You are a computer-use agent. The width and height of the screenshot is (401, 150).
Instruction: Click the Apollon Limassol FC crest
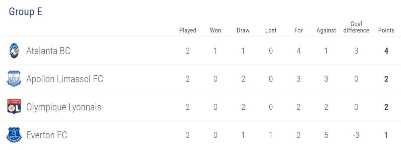tap(14, 79)
